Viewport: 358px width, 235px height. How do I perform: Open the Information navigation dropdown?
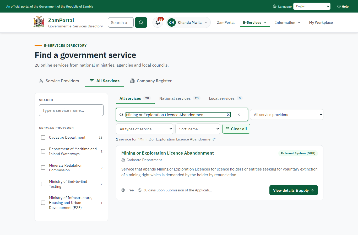point(288,22)
